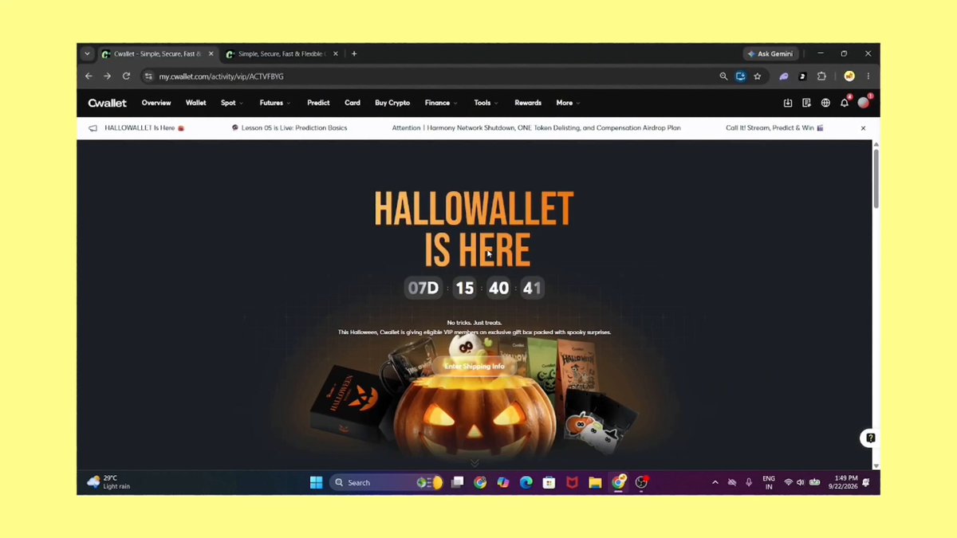
Task: Bookmark this page with the star icon
Action: coord(758,77)
